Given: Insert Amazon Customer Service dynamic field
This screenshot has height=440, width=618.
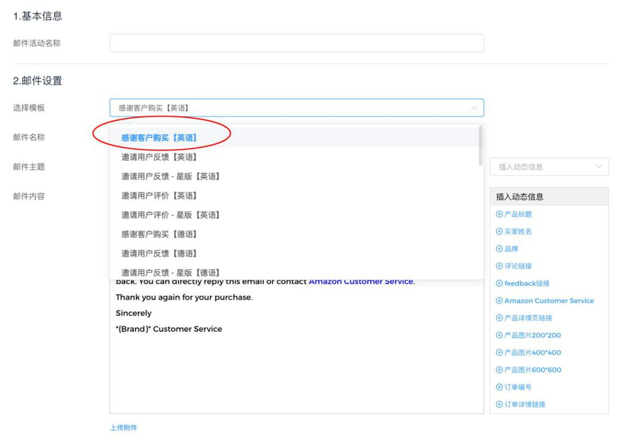Looking at the screenshot, I should point(549,301).
